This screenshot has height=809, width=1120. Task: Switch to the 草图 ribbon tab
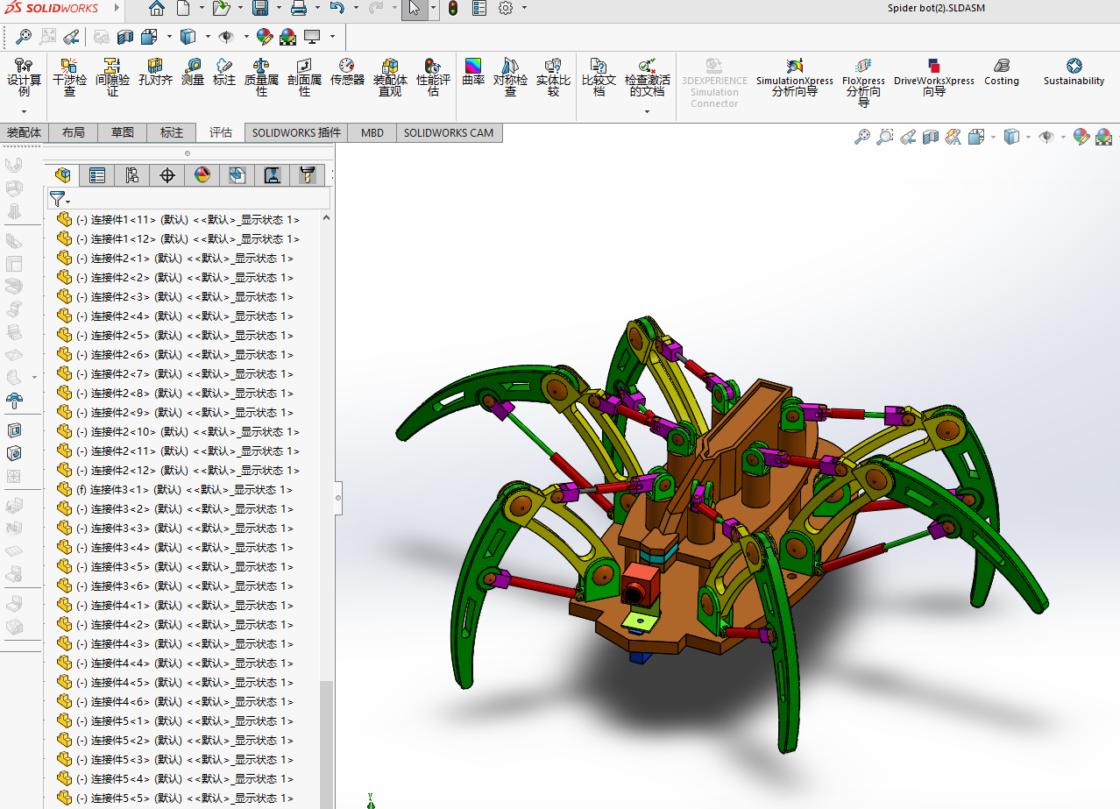123,132
